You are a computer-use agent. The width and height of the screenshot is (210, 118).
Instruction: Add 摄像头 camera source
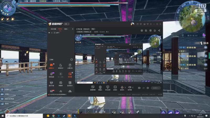[x=100, y=88]
